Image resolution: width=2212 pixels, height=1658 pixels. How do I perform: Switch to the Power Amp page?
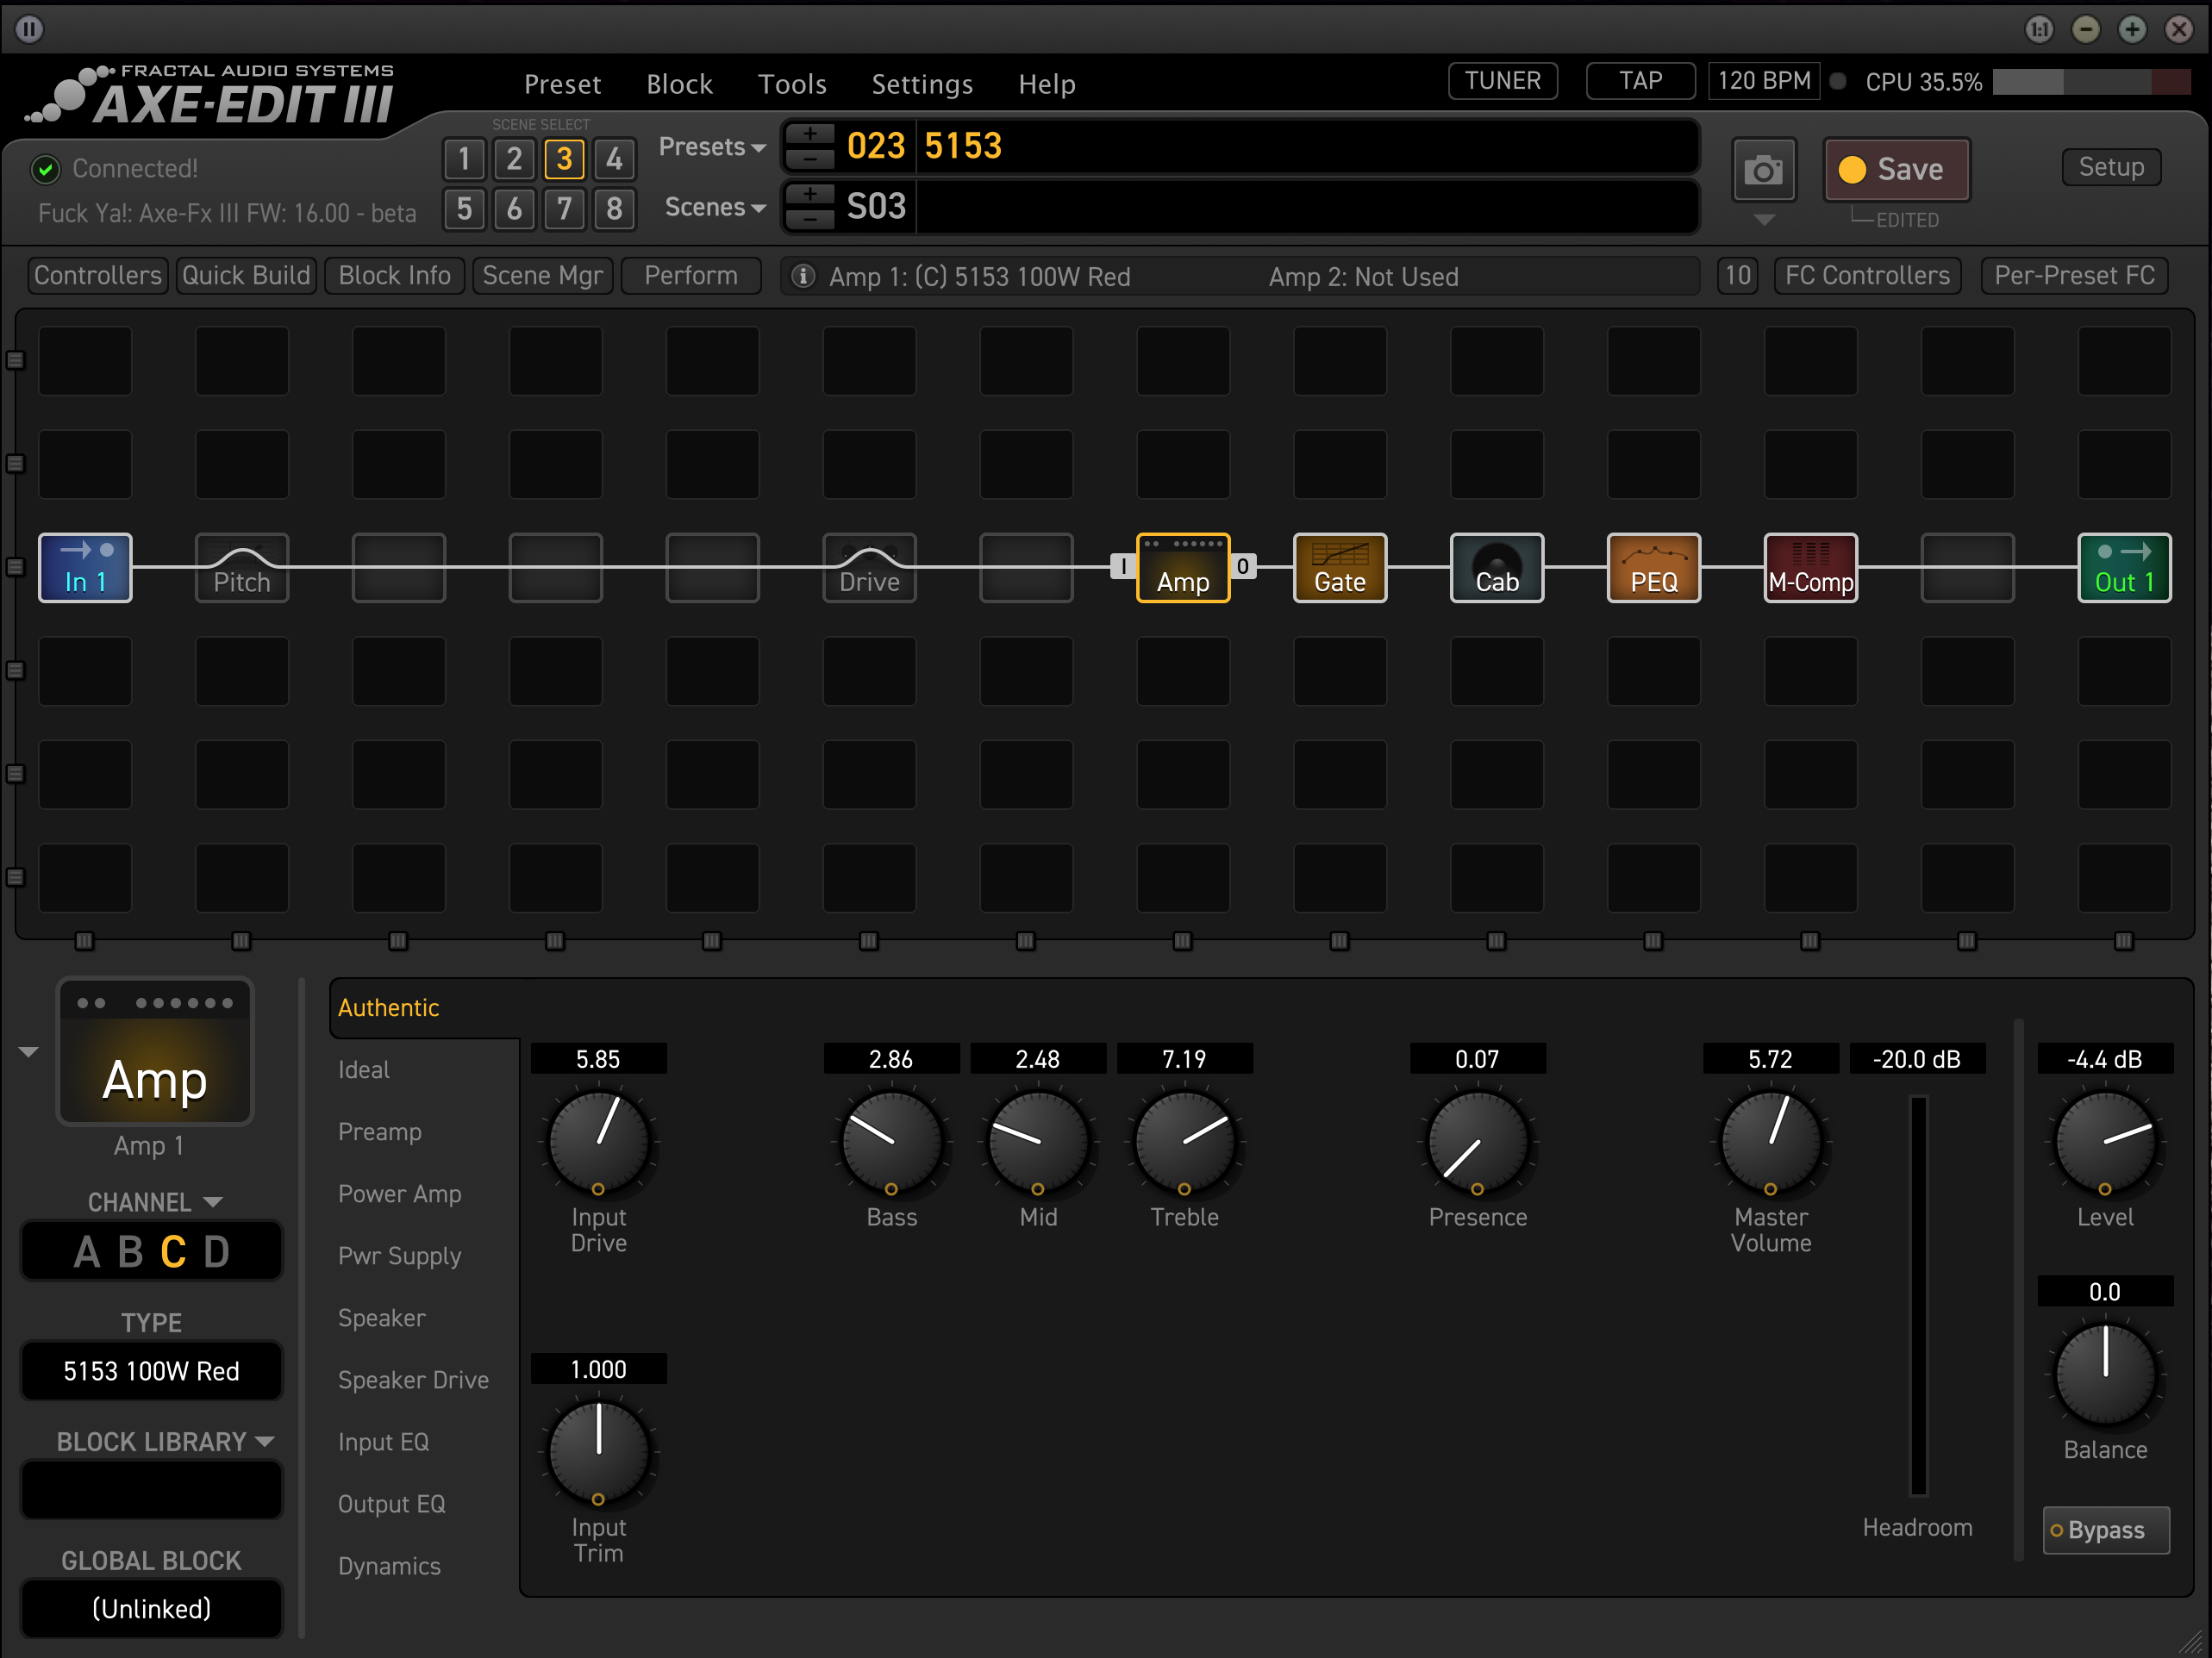(x=400, y=1194)
